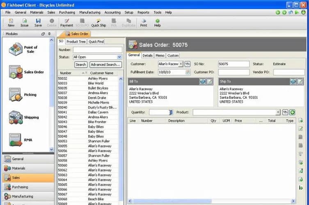Expand the Product combo box arrow
This screenshot has height=205, width=309.
pyautogui.click(x=278, y=112)
